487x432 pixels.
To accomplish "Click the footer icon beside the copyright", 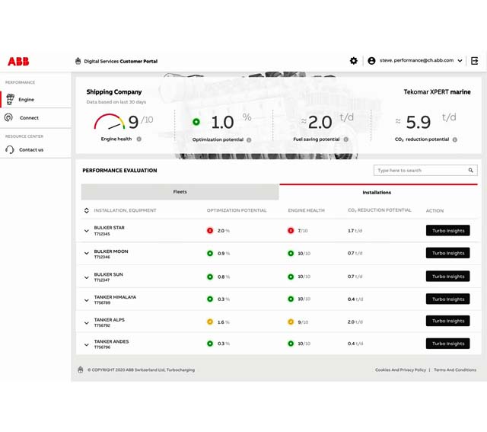I will pos(81,370).
